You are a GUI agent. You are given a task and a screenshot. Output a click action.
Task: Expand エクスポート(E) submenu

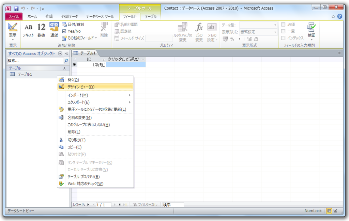coord(95,102)
